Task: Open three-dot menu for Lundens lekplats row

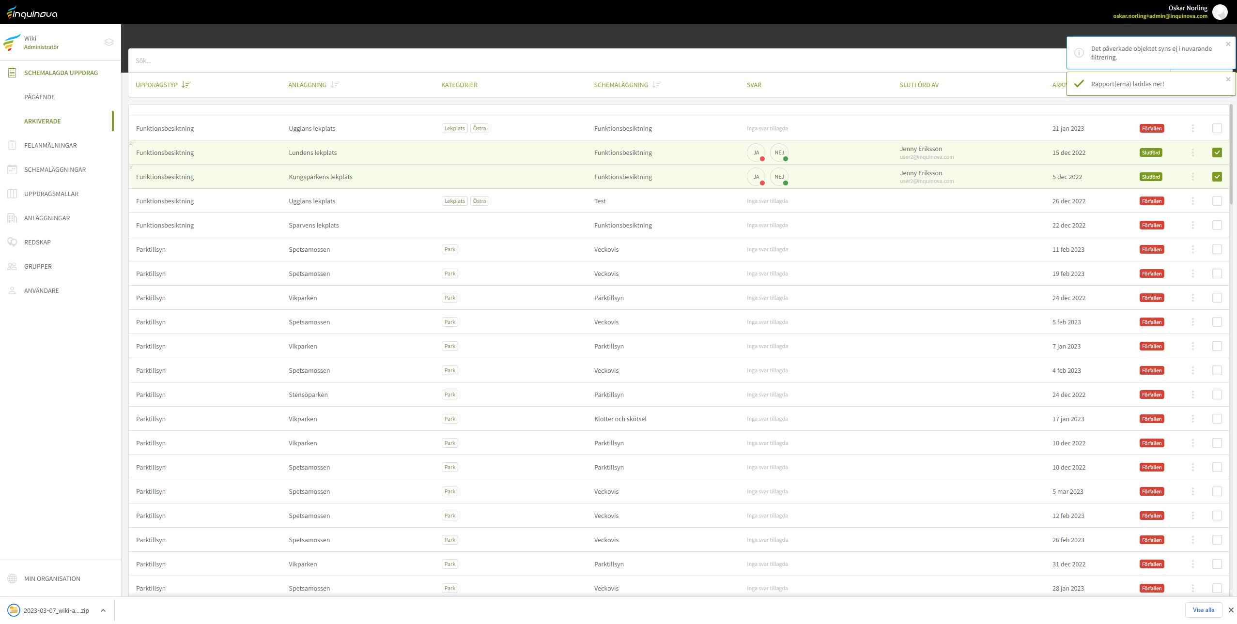Action: tap(1192, 152)
